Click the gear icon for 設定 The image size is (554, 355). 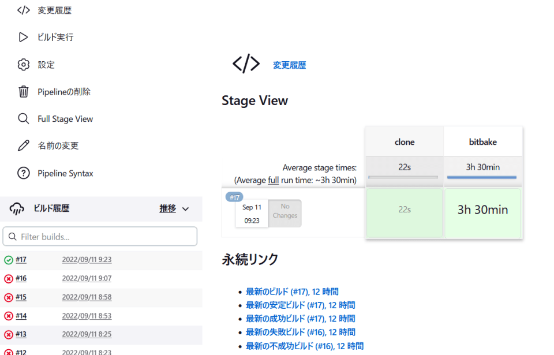(23, 65)
